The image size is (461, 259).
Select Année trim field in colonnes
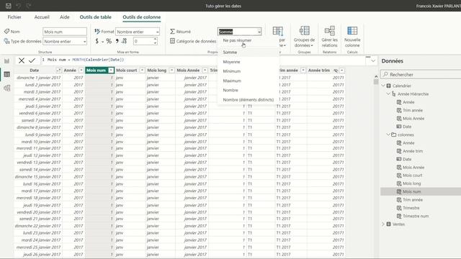[x=413, y=151]
